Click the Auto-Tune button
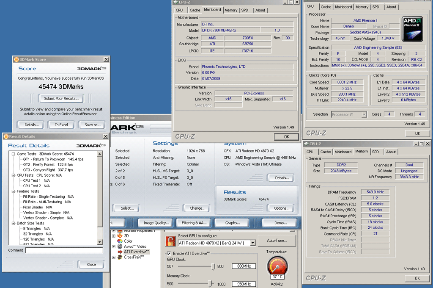The image size is (433, 288). click(278, 241)
